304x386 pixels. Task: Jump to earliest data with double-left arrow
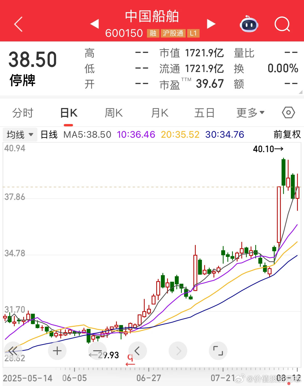13,351
